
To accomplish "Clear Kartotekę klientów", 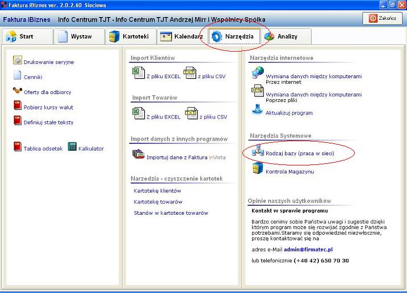I will [157, 190].
